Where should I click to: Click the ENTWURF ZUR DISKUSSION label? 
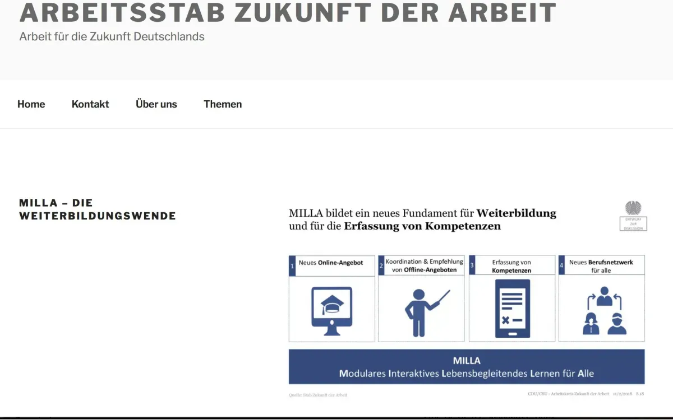pos(633,222)
